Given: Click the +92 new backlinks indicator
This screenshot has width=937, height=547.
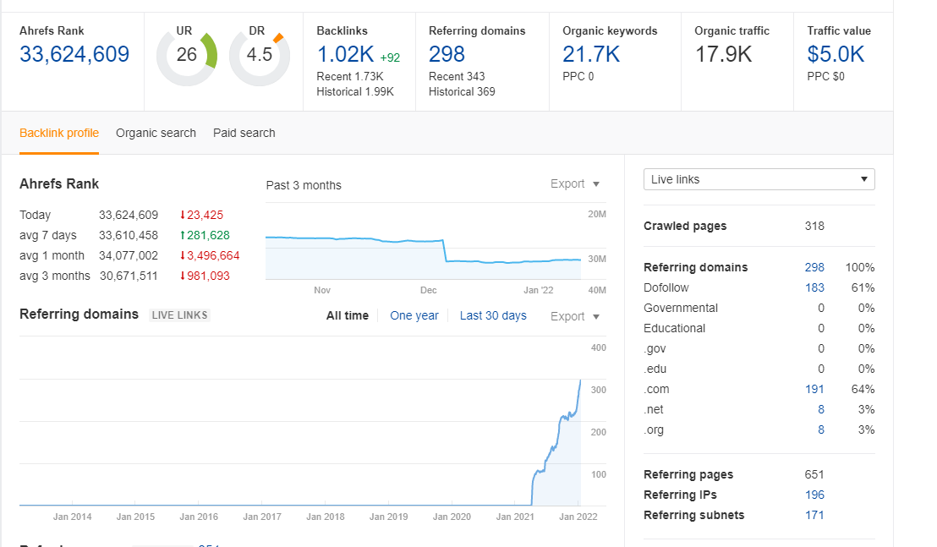Looking at the screenshot, I should [x=390, y=58].
